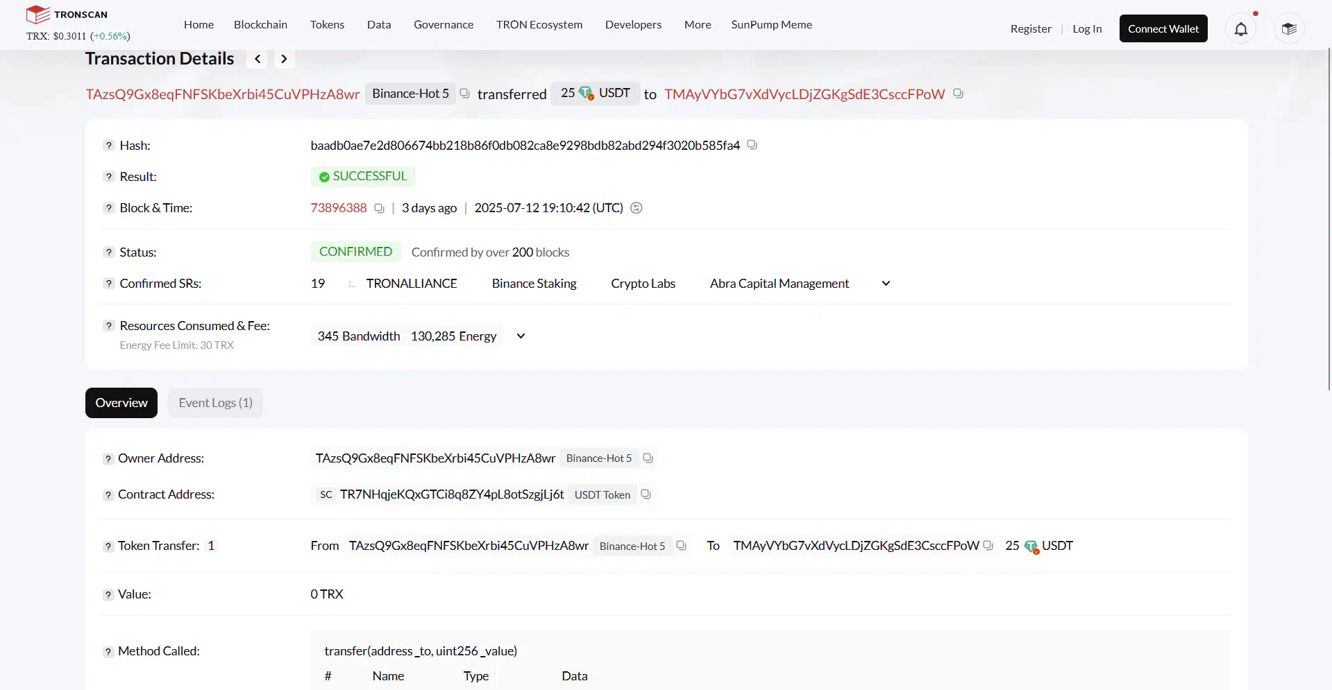This screenshot has width=1332, height=690.
Task: Click USDT in Token Transfer row
Action: coord(1057,546)
